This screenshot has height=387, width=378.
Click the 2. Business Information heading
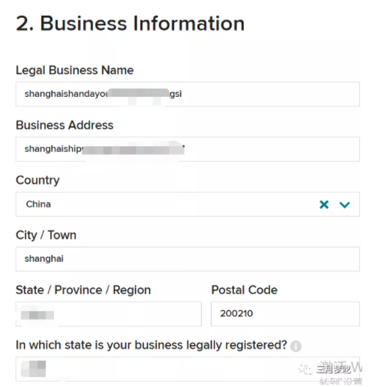[130, 23]
